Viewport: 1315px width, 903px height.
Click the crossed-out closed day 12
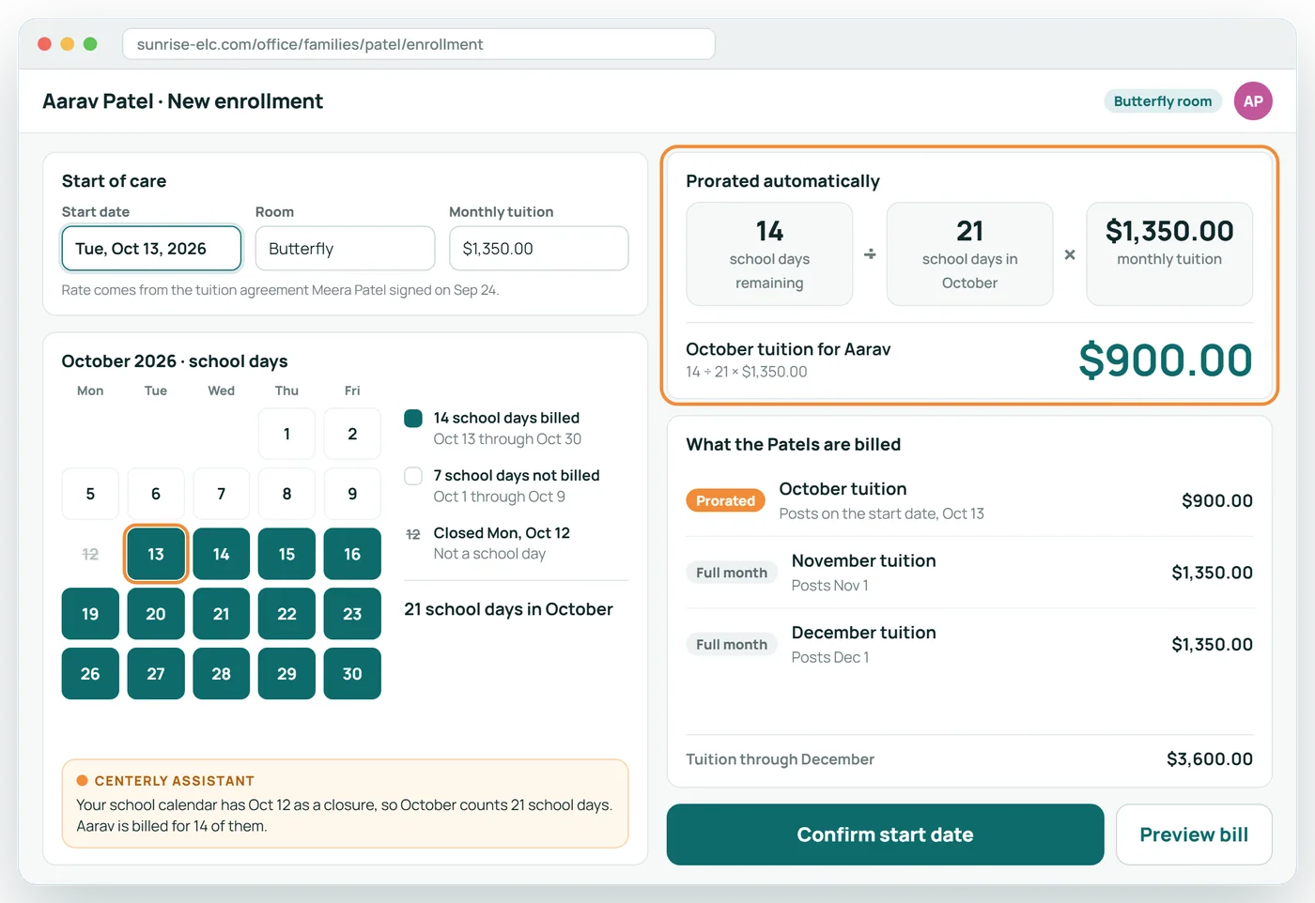[x=90, y=554]
